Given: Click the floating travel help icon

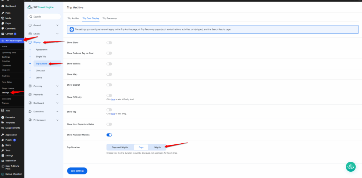Looking at the screenshot, I should (x=350, y=167).
